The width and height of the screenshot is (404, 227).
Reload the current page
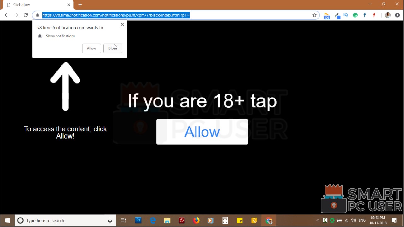pyautogui.click(x=26, y=15)
